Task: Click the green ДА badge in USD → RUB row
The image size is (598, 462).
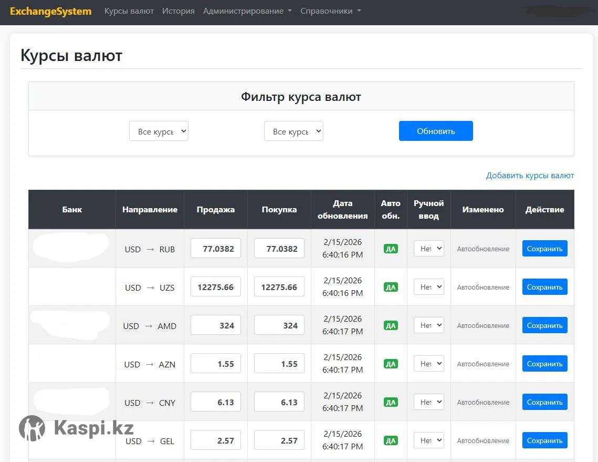Action: (x=391, y=249)
